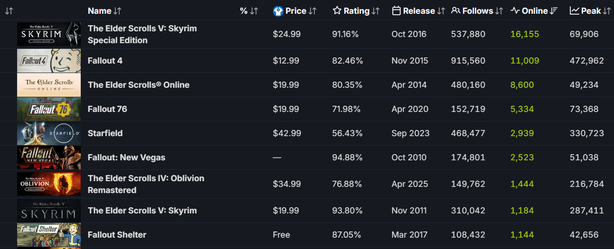This screenshot has width=614, height=249.
Task: Click the Oblivion Remastered cover thumbnail
Action: (x=49, y=184)
